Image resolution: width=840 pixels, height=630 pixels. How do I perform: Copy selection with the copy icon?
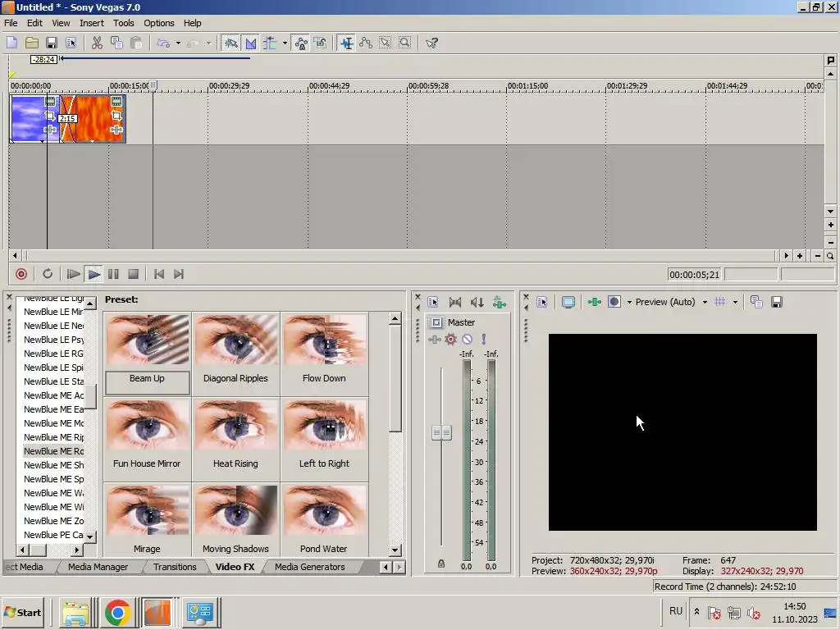click(116, 43)
